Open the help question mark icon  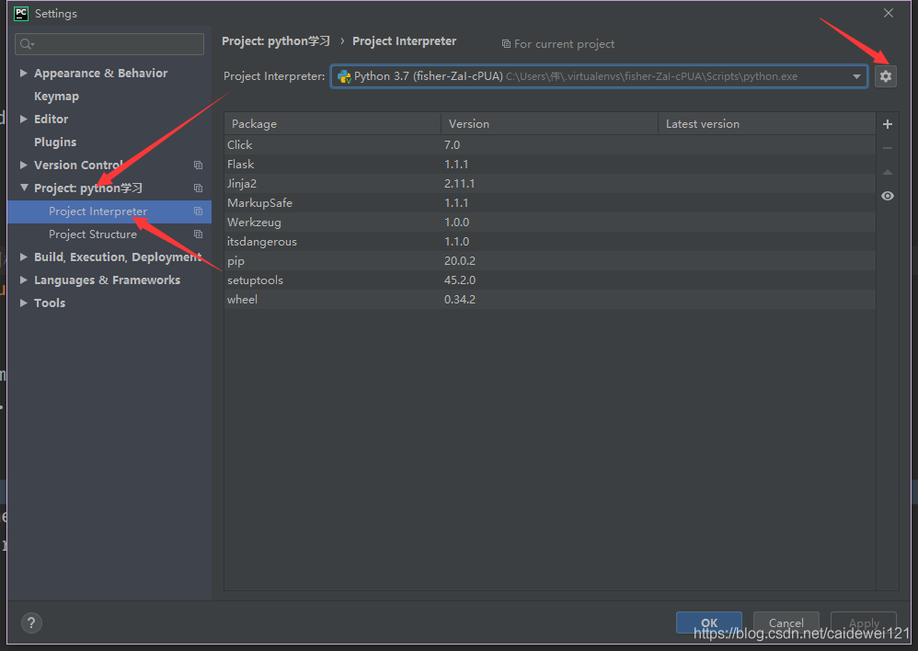pos(31,622)
